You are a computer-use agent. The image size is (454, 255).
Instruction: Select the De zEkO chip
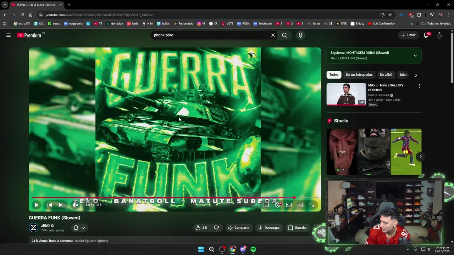click(x=386, y=75)
